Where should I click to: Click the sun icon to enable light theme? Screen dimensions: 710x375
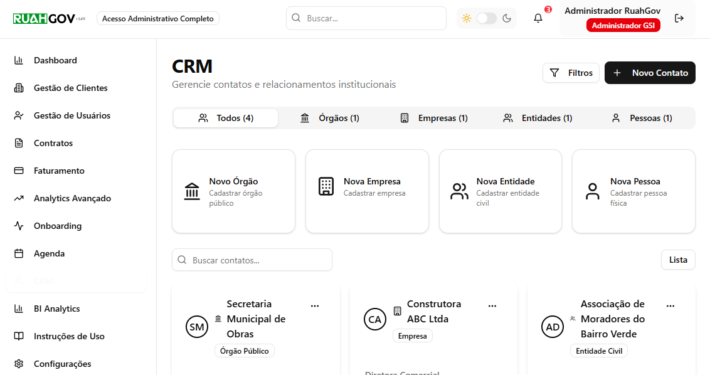click(x=467, y=18)
